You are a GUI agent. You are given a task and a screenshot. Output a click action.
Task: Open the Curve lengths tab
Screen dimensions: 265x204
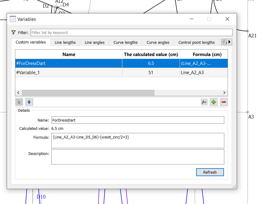pyautogui.click(x=125, y=43)
